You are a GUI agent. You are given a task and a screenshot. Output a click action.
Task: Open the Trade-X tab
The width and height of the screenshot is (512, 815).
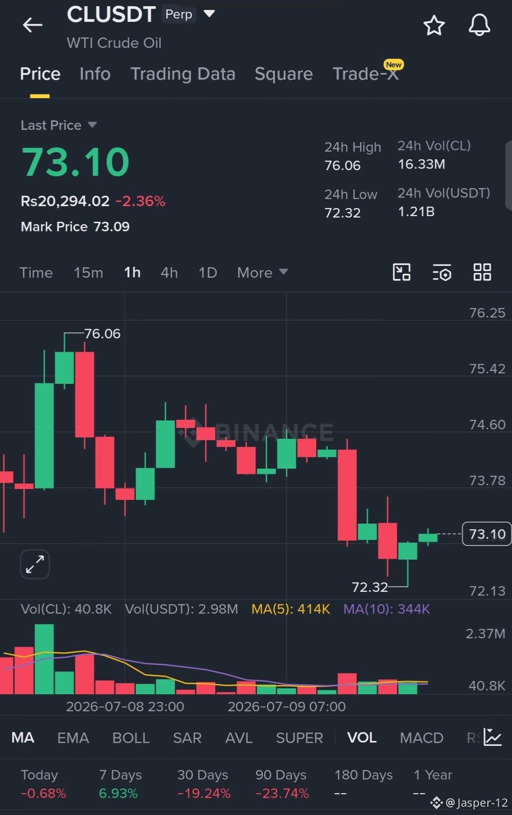(x=366, y=74)
